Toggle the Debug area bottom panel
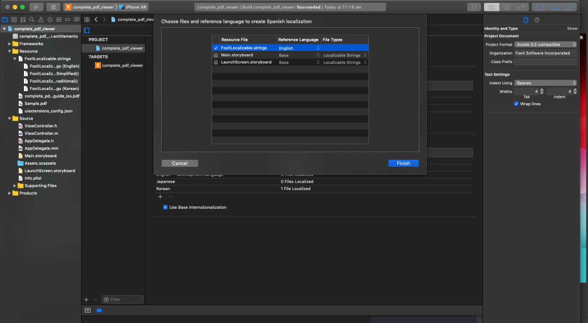This screenshot has height=323, width=588. point(554,7)
